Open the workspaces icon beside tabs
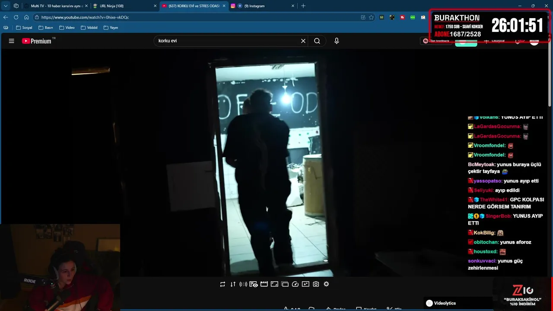This screenshot has height=311, width=553. (16, 6)
